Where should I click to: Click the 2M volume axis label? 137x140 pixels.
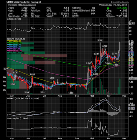tap(5, 90)
